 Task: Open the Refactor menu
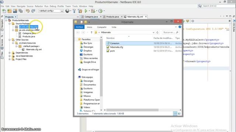click(x=39, y=6)
